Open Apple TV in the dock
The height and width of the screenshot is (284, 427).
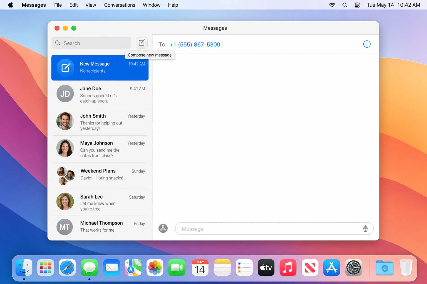266,268
